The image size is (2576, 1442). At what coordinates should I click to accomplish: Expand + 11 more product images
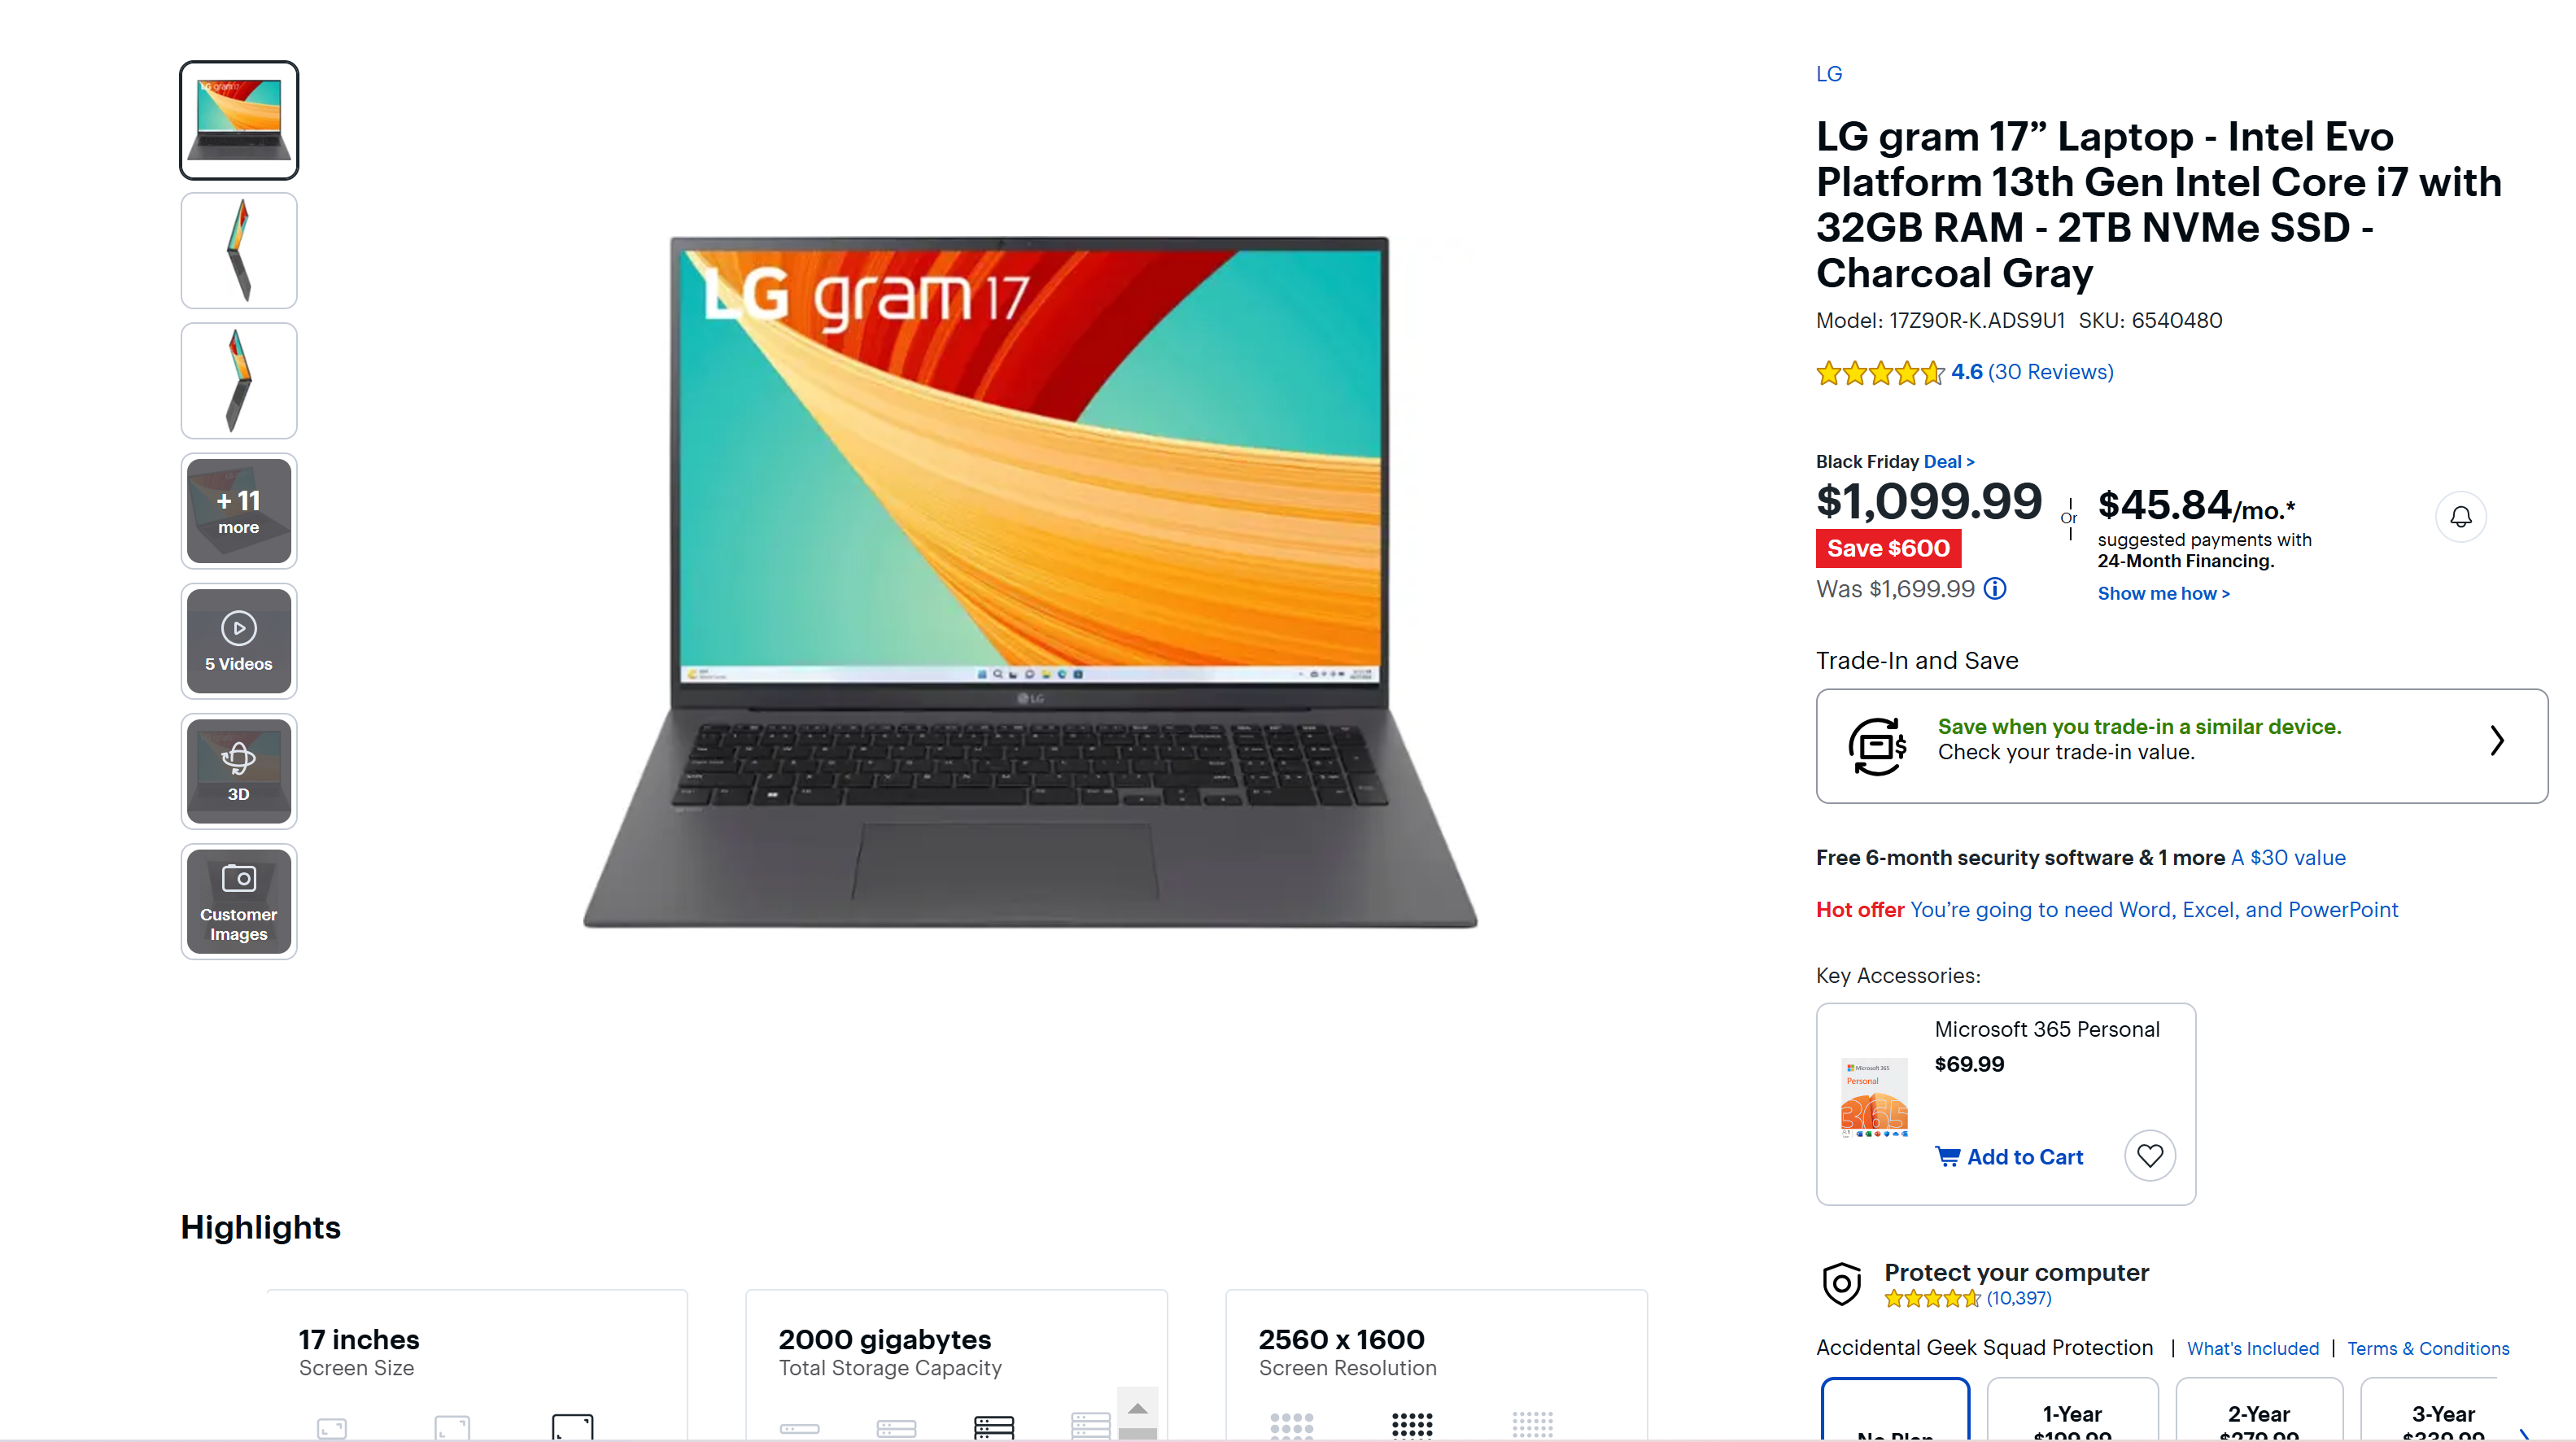pos(239,511)
